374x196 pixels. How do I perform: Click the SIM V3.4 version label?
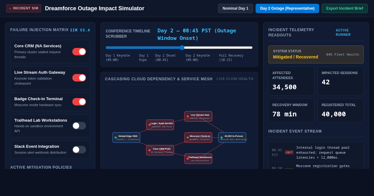pyautogui.click(x=80, y=30)
